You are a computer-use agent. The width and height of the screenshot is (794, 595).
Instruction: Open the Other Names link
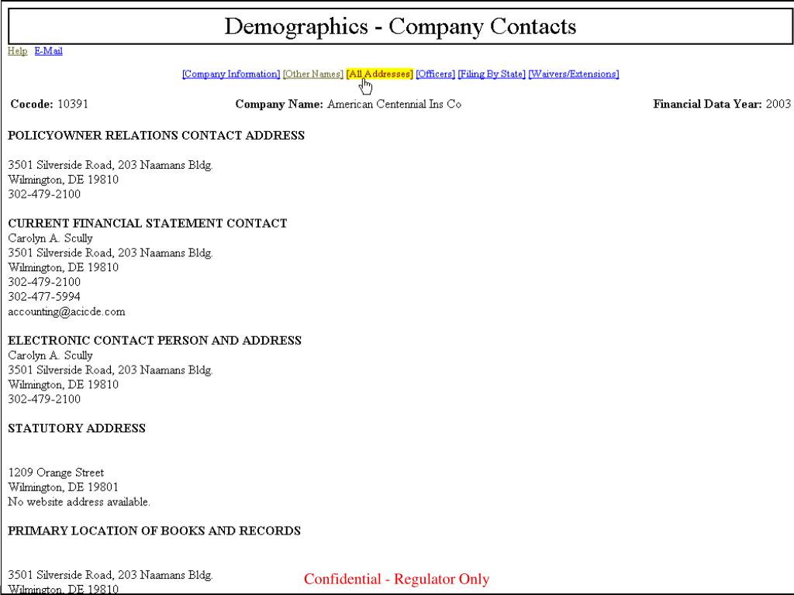pos(313,74)
